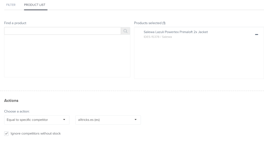The height and width of the screenshot is (141, 264).
Task: Remove Salewa jacket using minus icon
Action: tap(256, 35)
